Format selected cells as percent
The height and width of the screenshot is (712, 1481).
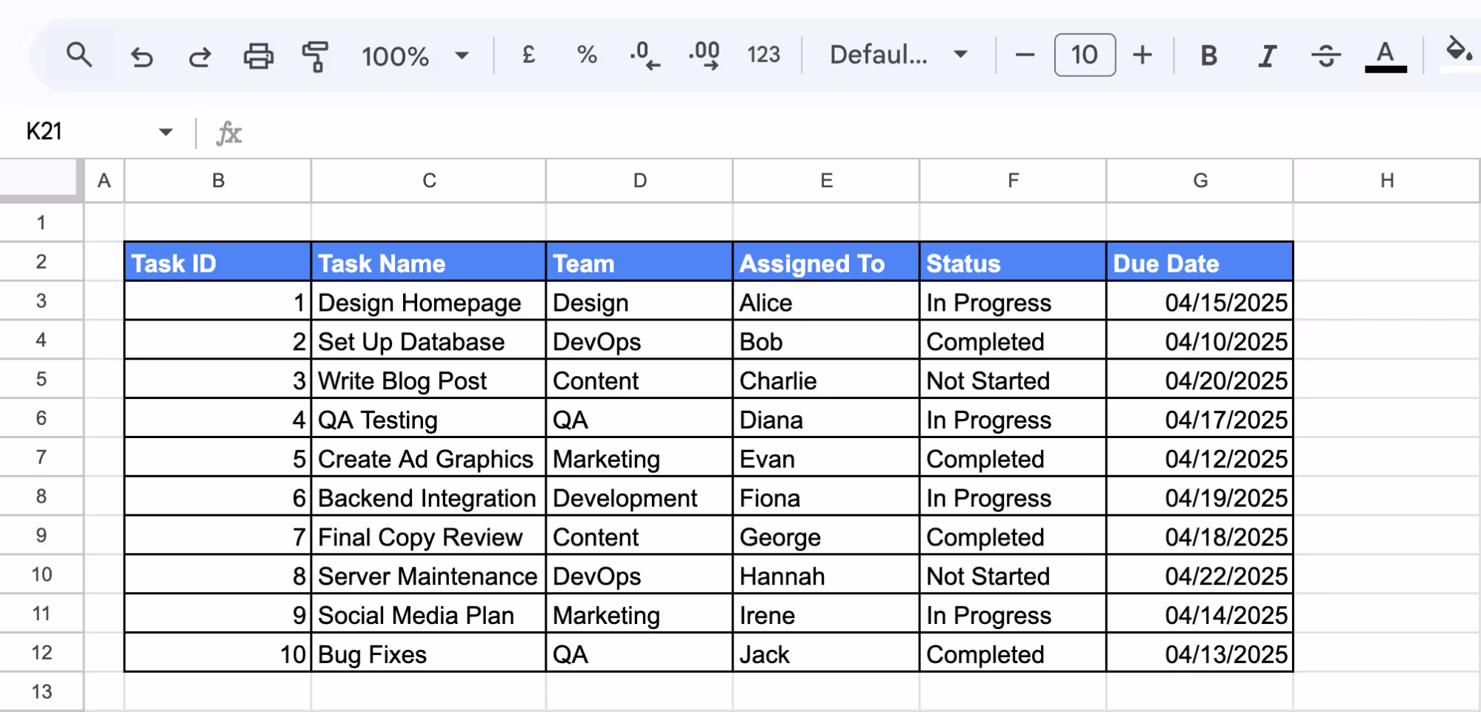[x=586, y=55]
